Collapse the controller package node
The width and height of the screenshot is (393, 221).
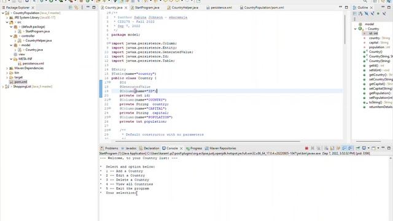(11, 36)
